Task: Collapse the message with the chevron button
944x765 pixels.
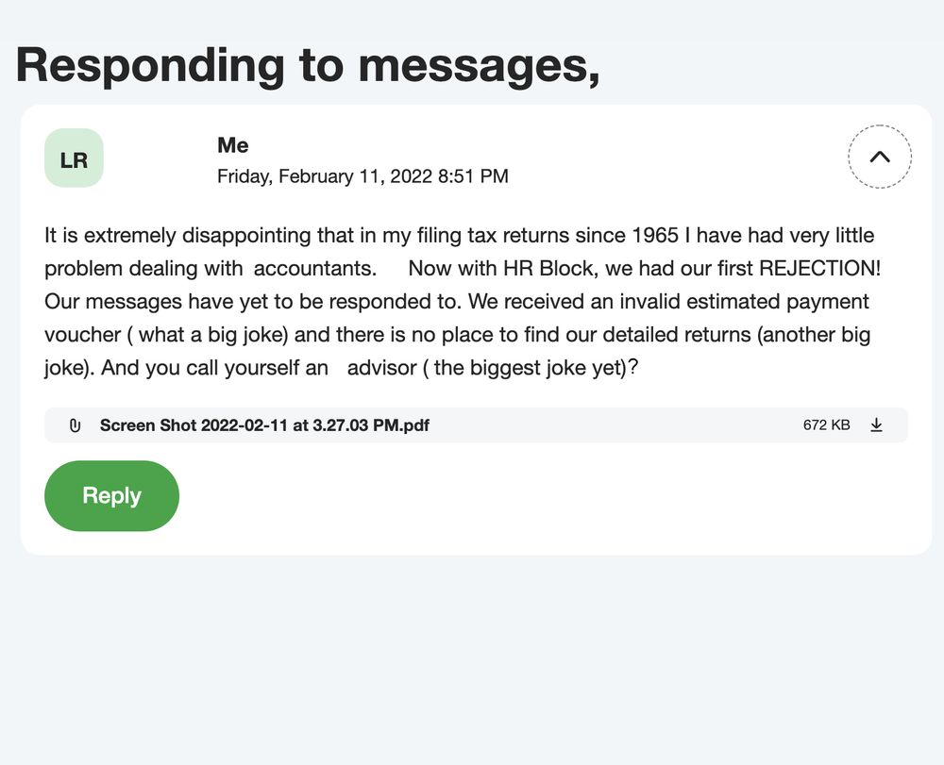Action: tap(879, 158)
